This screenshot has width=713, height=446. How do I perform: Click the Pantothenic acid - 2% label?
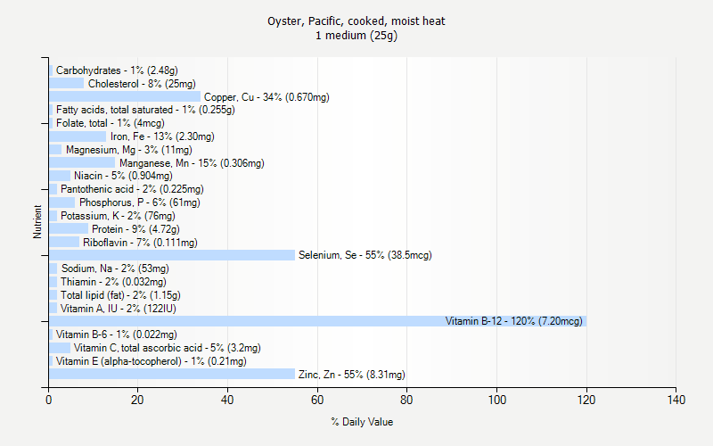pyautogui.click(x=132, y=189)
